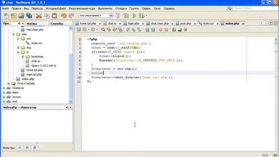
Task: Expand the bootstrap folder node
Action: [23, 57]
